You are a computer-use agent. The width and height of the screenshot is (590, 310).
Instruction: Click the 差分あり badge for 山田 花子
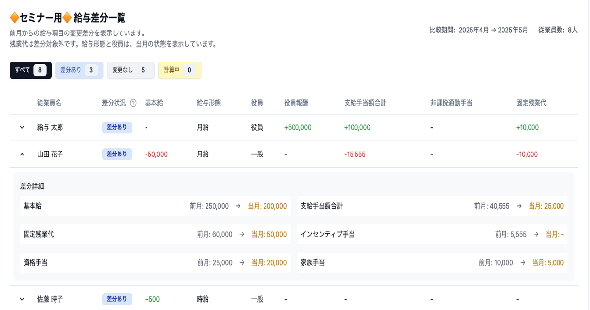pyautogui.click(x=117, y=154)
